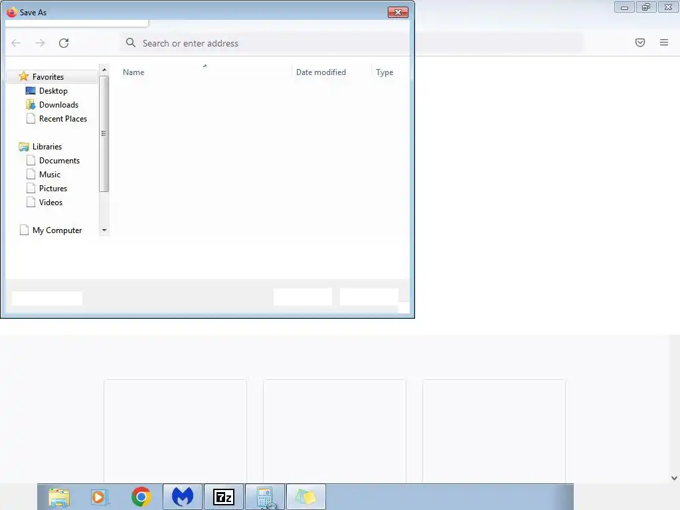This screenshot has width=680, height=510.
Task: Open Sticky Notes from taskbar
Action: (306, 497)
